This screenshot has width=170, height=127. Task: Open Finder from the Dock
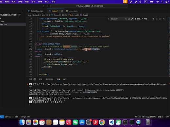pyautogui.click(x=22, y=122)
